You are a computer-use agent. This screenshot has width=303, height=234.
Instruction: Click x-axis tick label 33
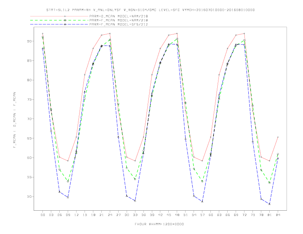[135, 215]
